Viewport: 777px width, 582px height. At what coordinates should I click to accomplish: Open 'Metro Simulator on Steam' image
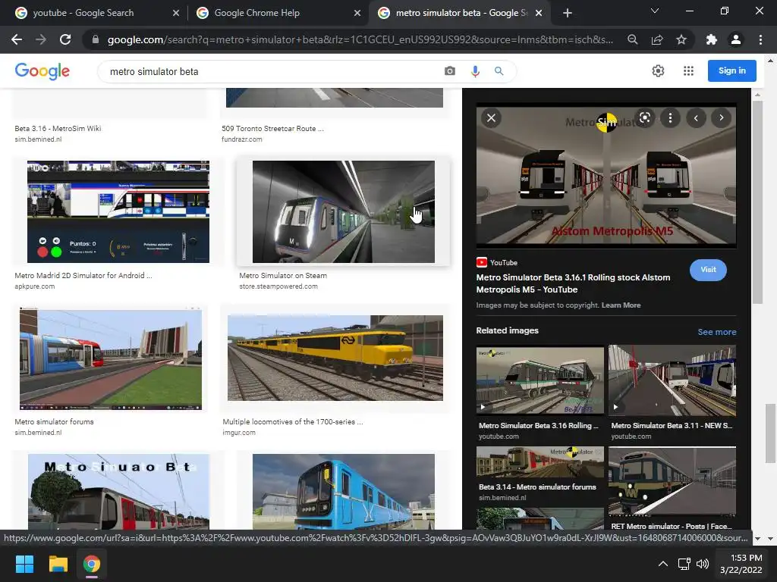344,212
